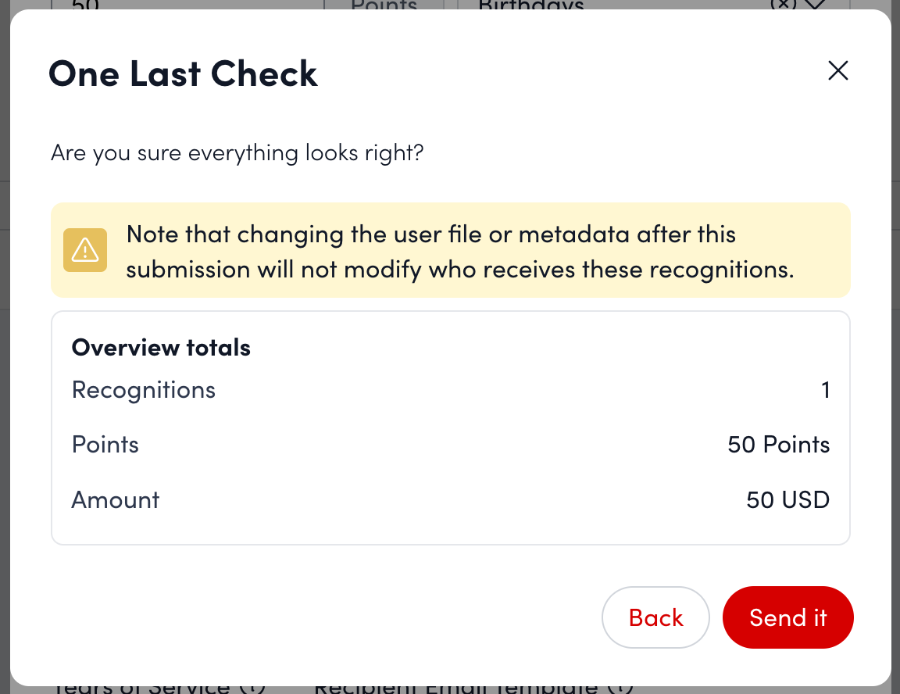Go back with the Back button
Image resolution: width=900 pixels, height=694 pixels.
[655, 617]
